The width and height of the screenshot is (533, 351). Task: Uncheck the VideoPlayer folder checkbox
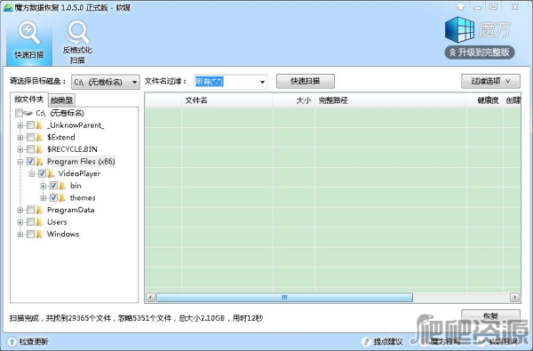click(42, 173)
